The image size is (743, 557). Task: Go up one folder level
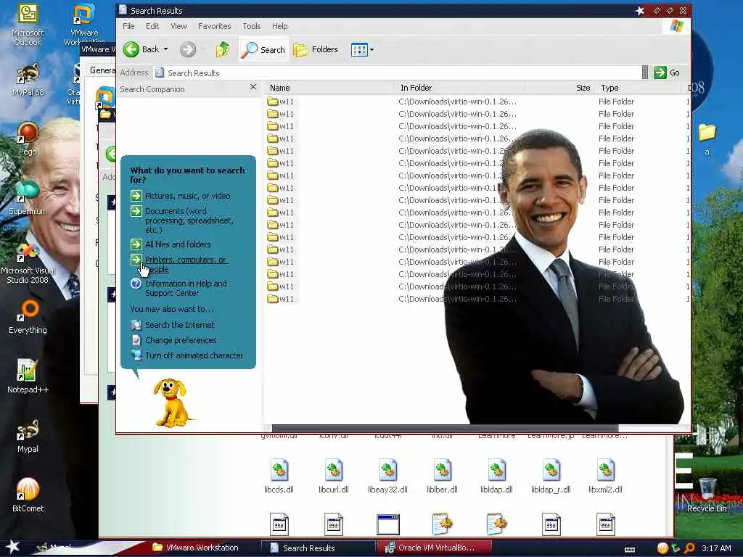223,49
